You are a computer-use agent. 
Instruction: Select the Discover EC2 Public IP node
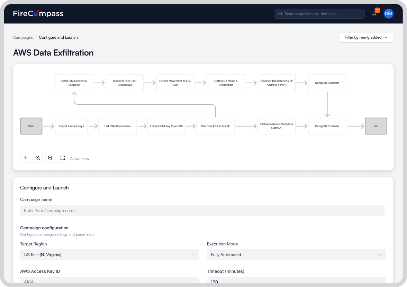[215, 126]
